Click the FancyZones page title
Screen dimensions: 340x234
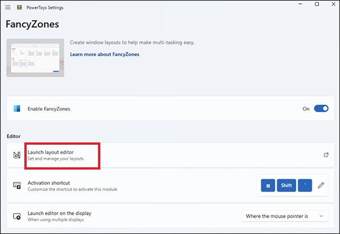32,24
